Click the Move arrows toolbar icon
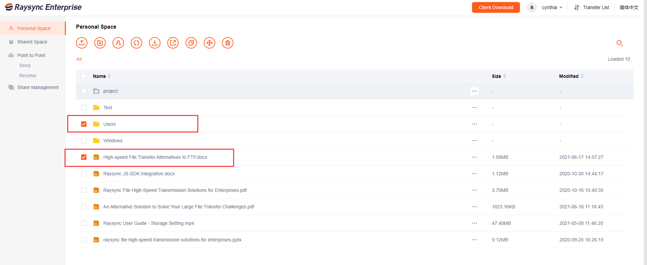The height and width of the screenshot is (265, 647). [209, 43]
